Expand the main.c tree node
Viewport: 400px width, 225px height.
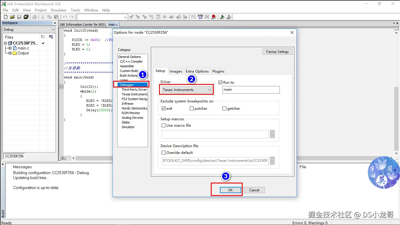click(x=10, y=48)
